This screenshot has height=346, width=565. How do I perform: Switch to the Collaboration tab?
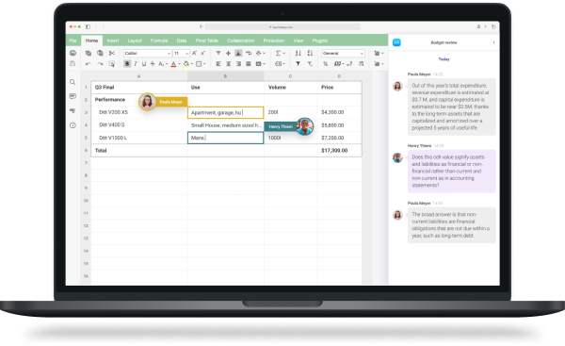(x=241, y=41)
